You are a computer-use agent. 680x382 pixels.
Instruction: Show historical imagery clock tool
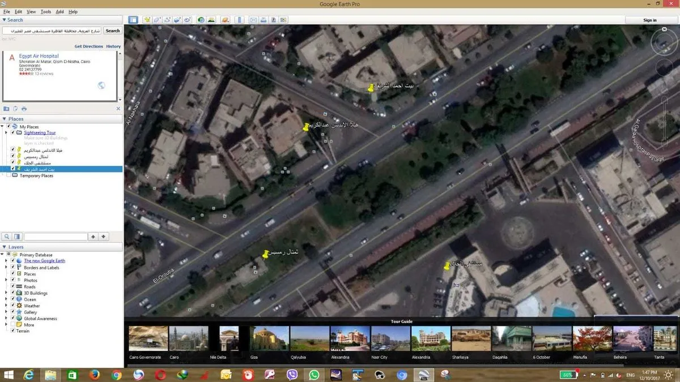tap(201, 20)
